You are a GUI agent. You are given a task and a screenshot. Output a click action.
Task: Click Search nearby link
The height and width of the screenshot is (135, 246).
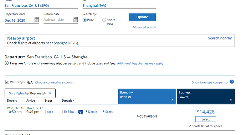(220, 38)
